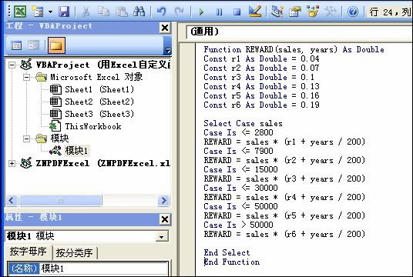Screen dimensions: 413x277
Task: Open the 模块1 properties object dropdown
Action: point(161,237)
